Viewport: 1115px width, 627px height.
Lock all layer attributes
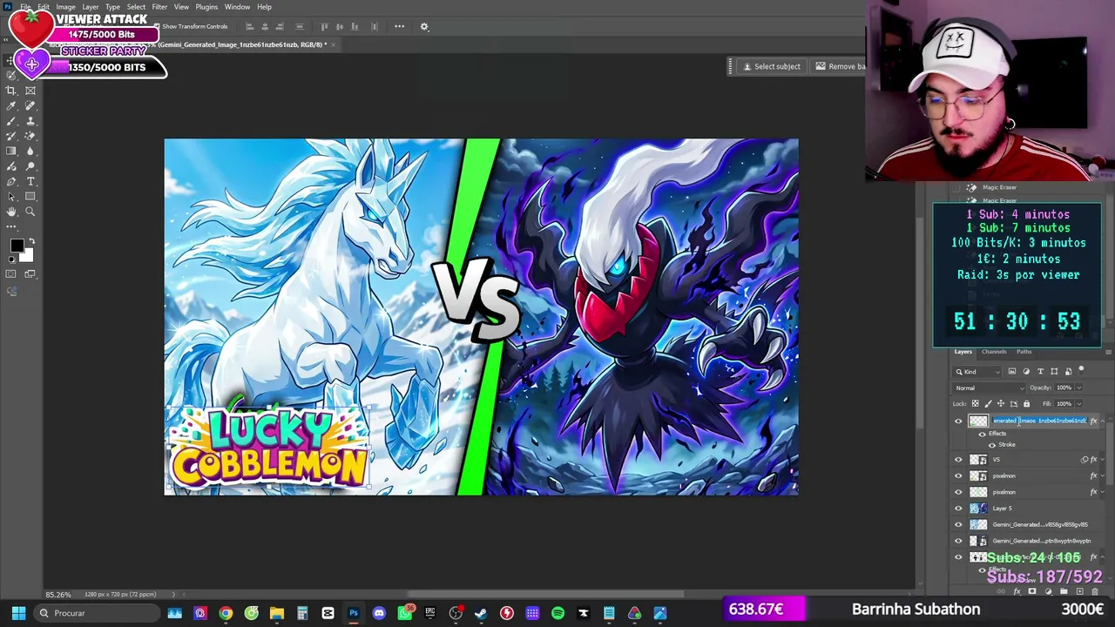[1026, 403]
